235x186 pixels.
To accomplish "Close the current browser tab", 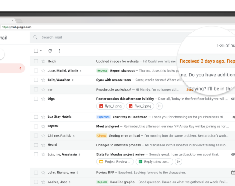I will (13, 21).
